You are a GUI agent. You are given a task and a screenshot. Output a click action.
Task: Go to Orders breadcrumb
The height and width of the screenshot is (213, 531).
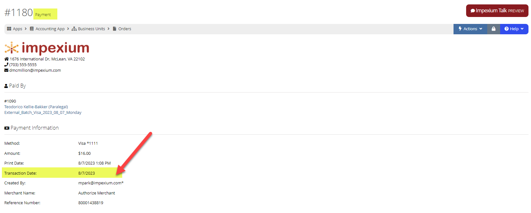tap(125, 29)
